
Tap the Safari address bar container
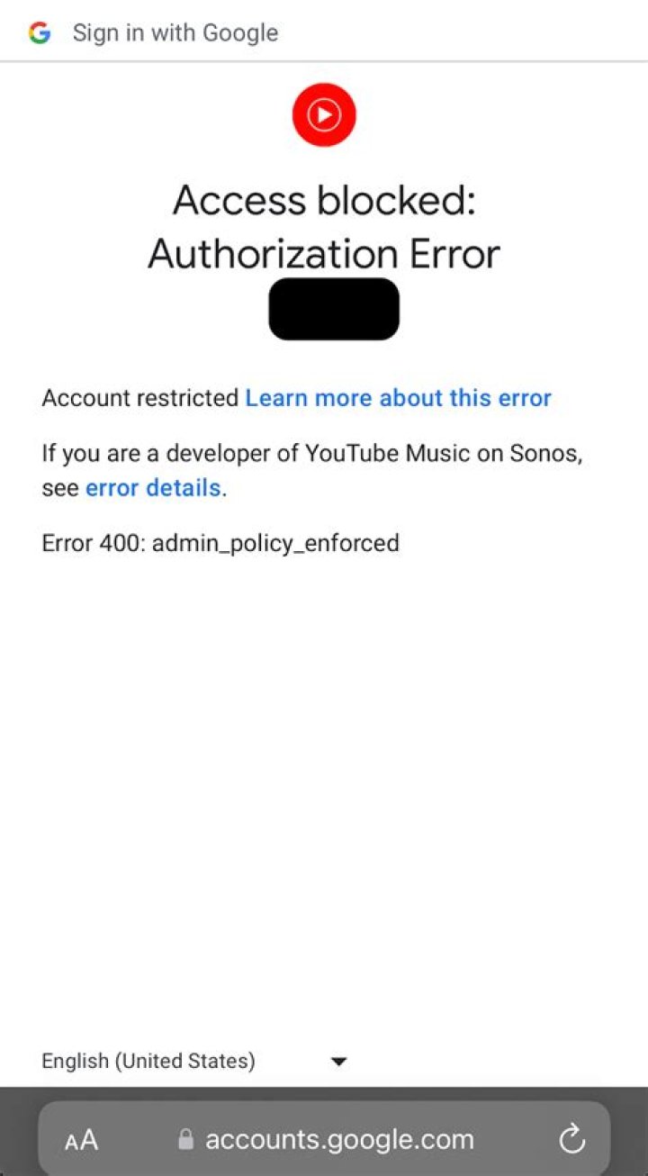pos(324,1139)
